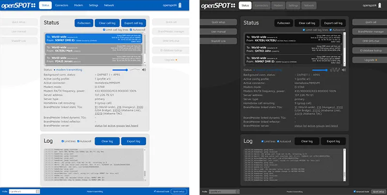Image resolution: width=387 pixels, height=195 pixels.
Task: Click the speaker icon in the dark-theme Status panel
Action: 343,70
